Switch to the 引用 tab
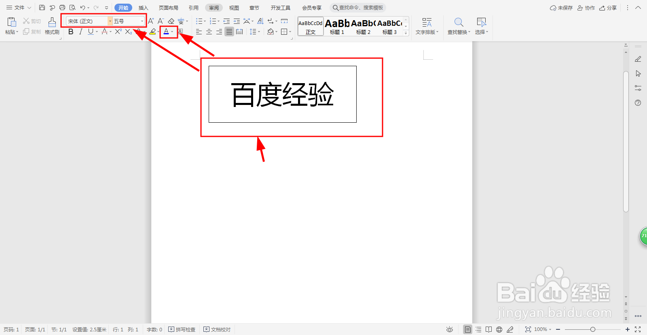Screen dimensions: 647x335 (x=193, y=8)
